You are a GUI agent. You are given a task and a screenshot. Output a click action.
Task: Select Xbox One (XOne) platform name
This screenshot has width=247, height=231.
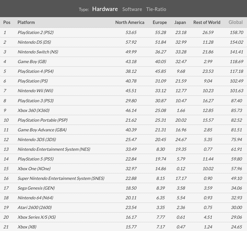point(34,169)
